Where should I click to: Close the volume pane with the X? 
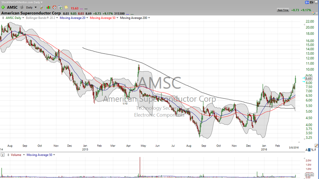coord(2,155)
